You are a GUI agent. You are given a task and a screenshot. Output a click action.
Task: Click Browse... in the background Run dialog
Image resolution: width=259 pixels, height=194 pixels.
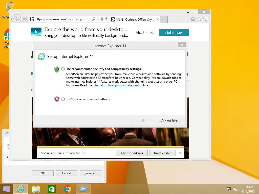(x=90, y=173)
